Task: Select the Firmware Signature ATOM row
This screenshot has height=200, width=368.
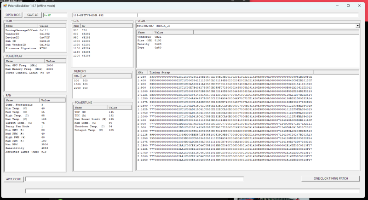Action: tap(35, 48)
